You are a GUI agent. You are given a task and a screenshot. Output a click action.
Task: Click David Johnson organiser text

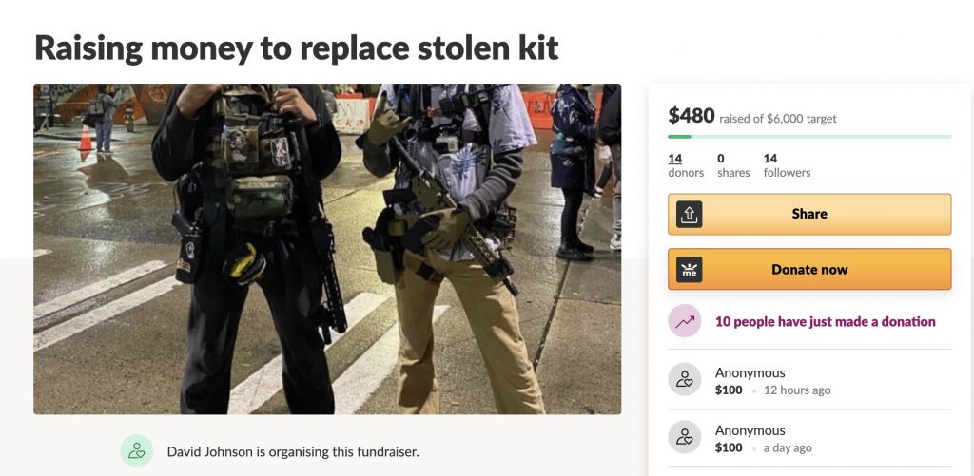point(293,452)
